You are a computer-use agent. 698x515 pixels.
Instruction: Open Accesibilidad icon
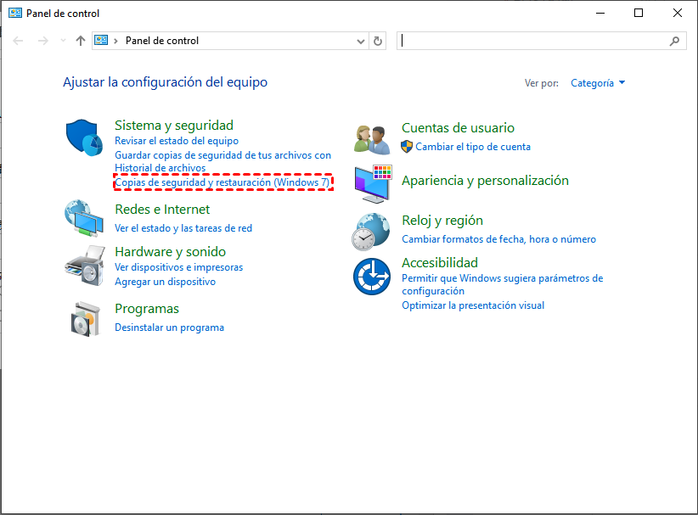pos(371,277)
